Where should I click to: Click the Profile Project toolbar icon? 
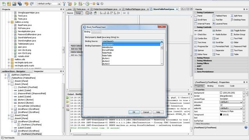88,3
